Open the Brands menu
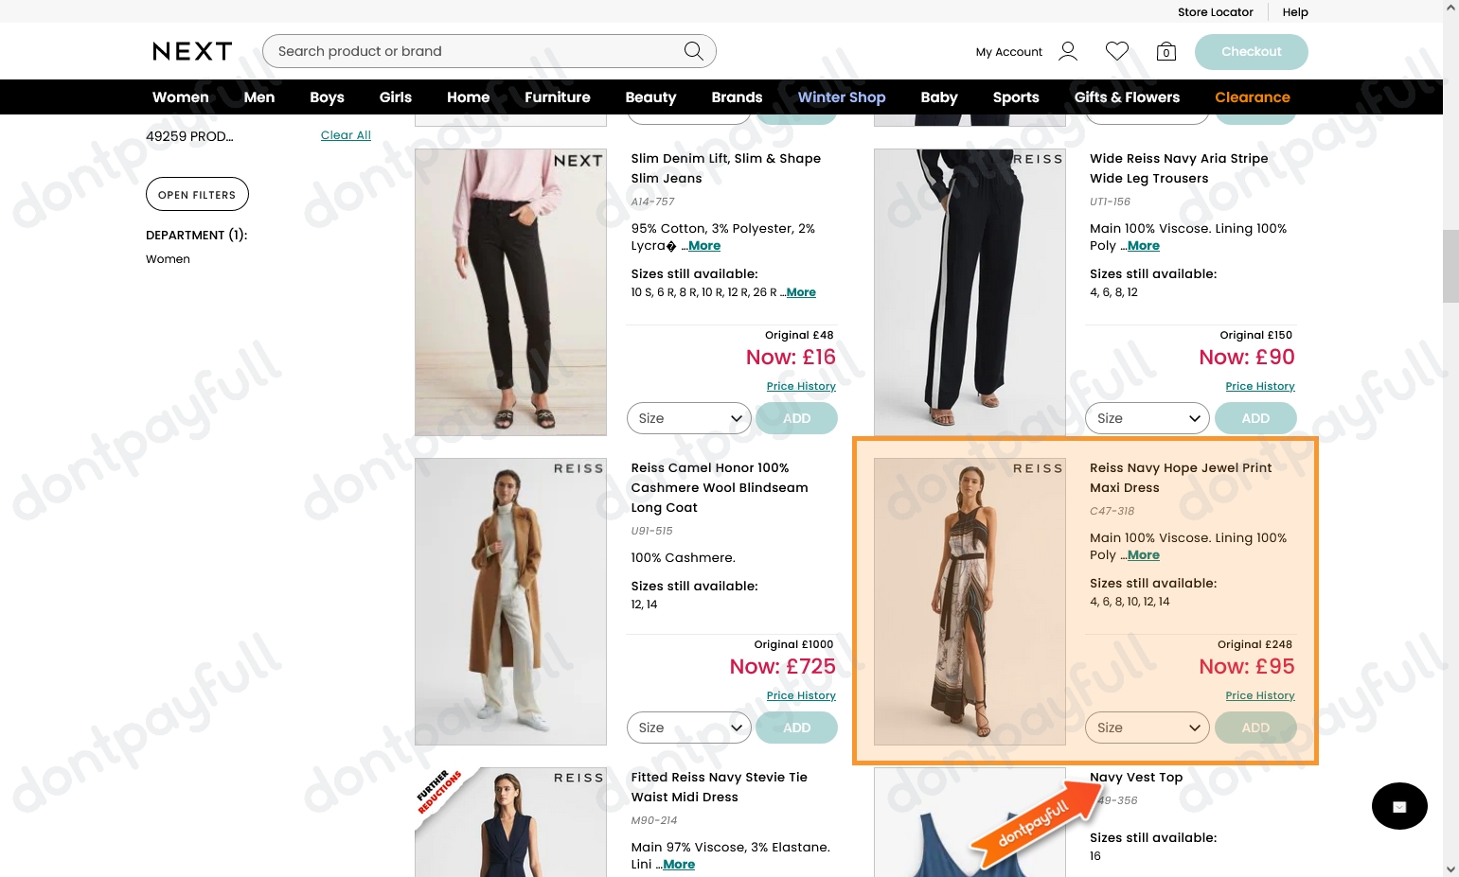The width and height of the screenshot is (1459, 877). (x=737, y=97)
